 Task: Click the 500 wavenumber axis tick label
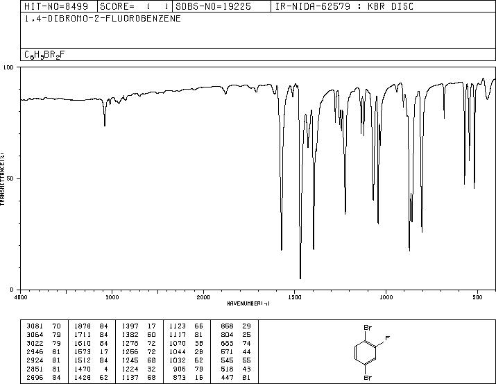coord(477,297)
